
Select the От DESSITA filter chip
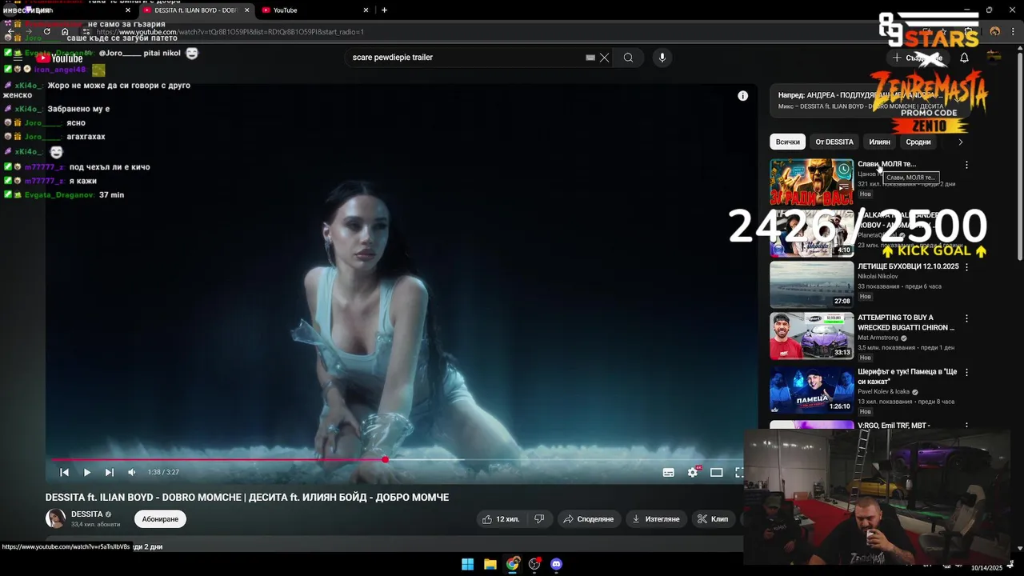coord(834,142)
